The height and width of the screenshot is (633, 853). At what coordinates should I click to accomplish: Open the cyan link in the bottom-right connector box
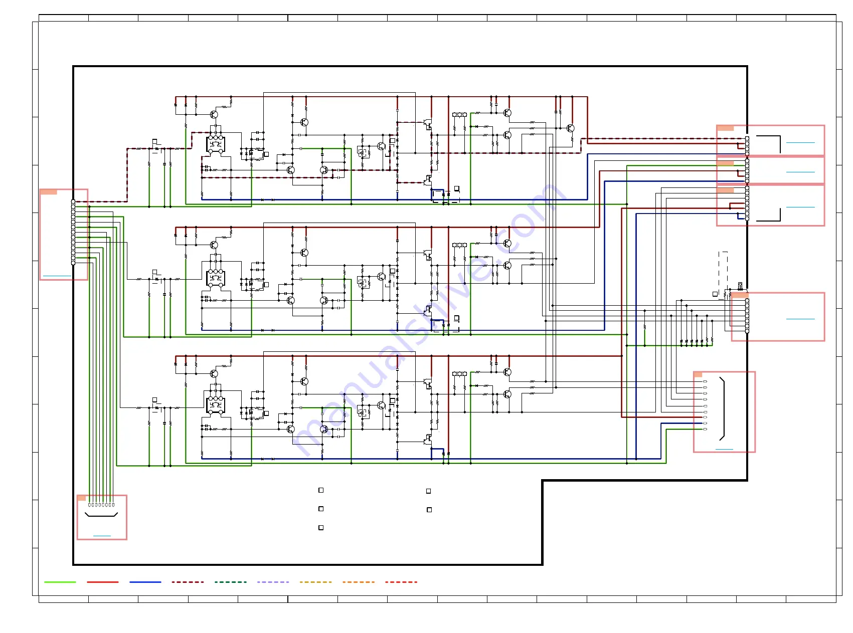coord(724,449)
